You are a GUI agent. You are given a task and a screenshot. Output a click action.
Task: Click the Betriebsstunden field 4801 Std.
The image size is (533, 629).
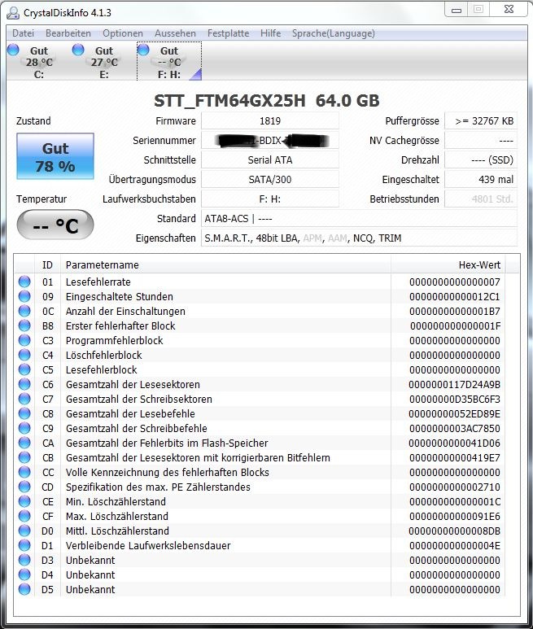click(481, 199)
